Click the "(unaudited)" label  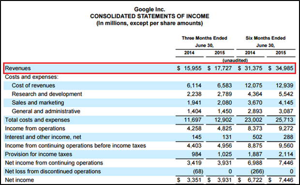coord(235,60)
